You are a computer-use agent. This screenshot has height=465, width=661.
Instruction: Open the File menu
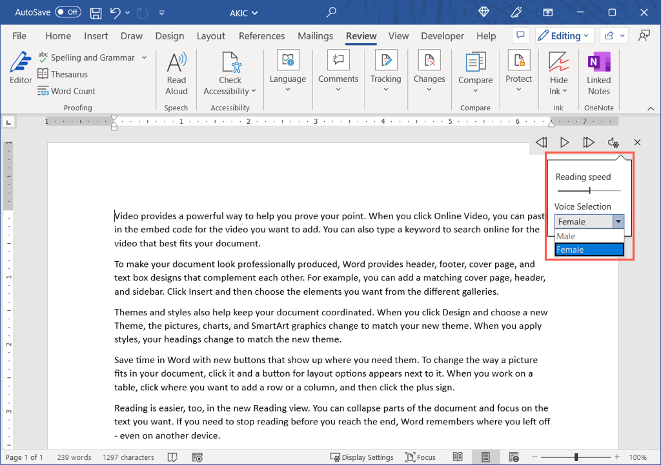click(19, 36)
